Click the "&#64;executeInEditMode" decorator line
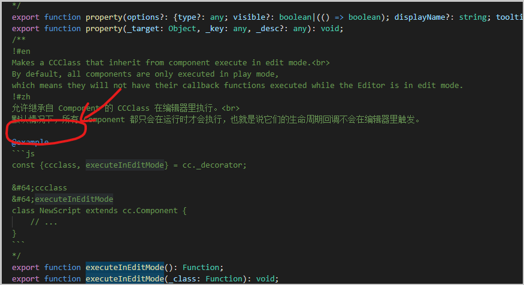Viewport: 524px width, 285px height. point(62,199)
